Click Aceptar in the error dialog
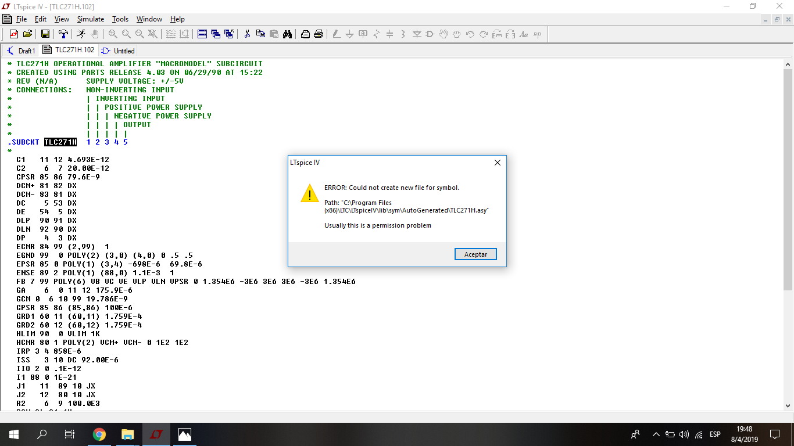This screenshot has width=794, height=446. [x=475, y=254]
